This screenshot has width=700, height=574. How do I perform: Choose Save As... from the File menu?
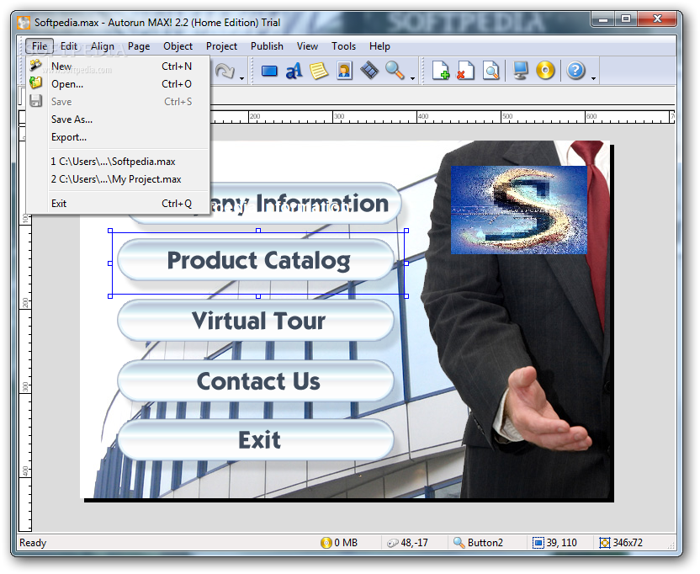[119, 120]
